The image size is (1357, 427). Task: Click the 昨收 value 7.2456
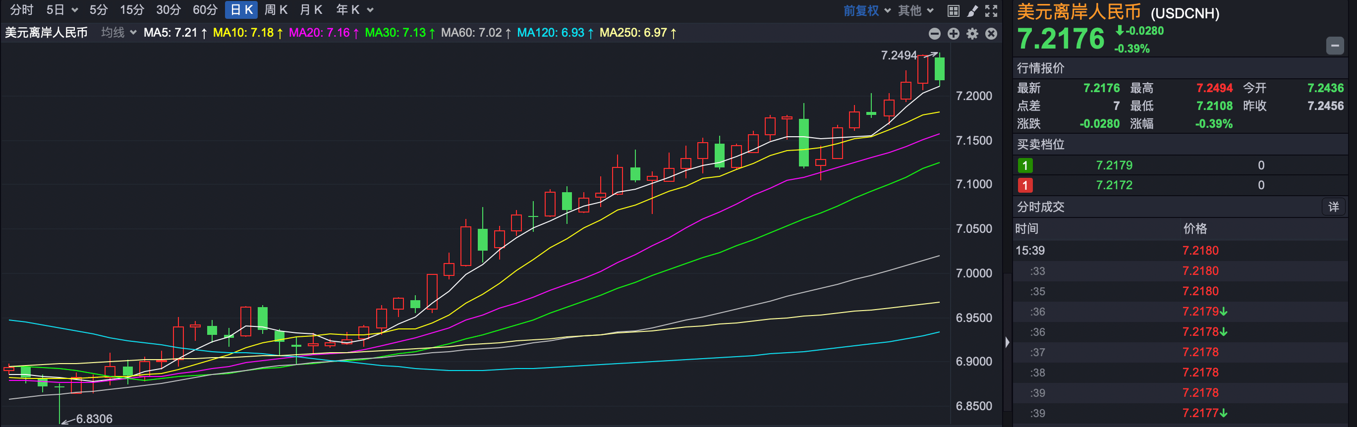[x=1325, y=106]
